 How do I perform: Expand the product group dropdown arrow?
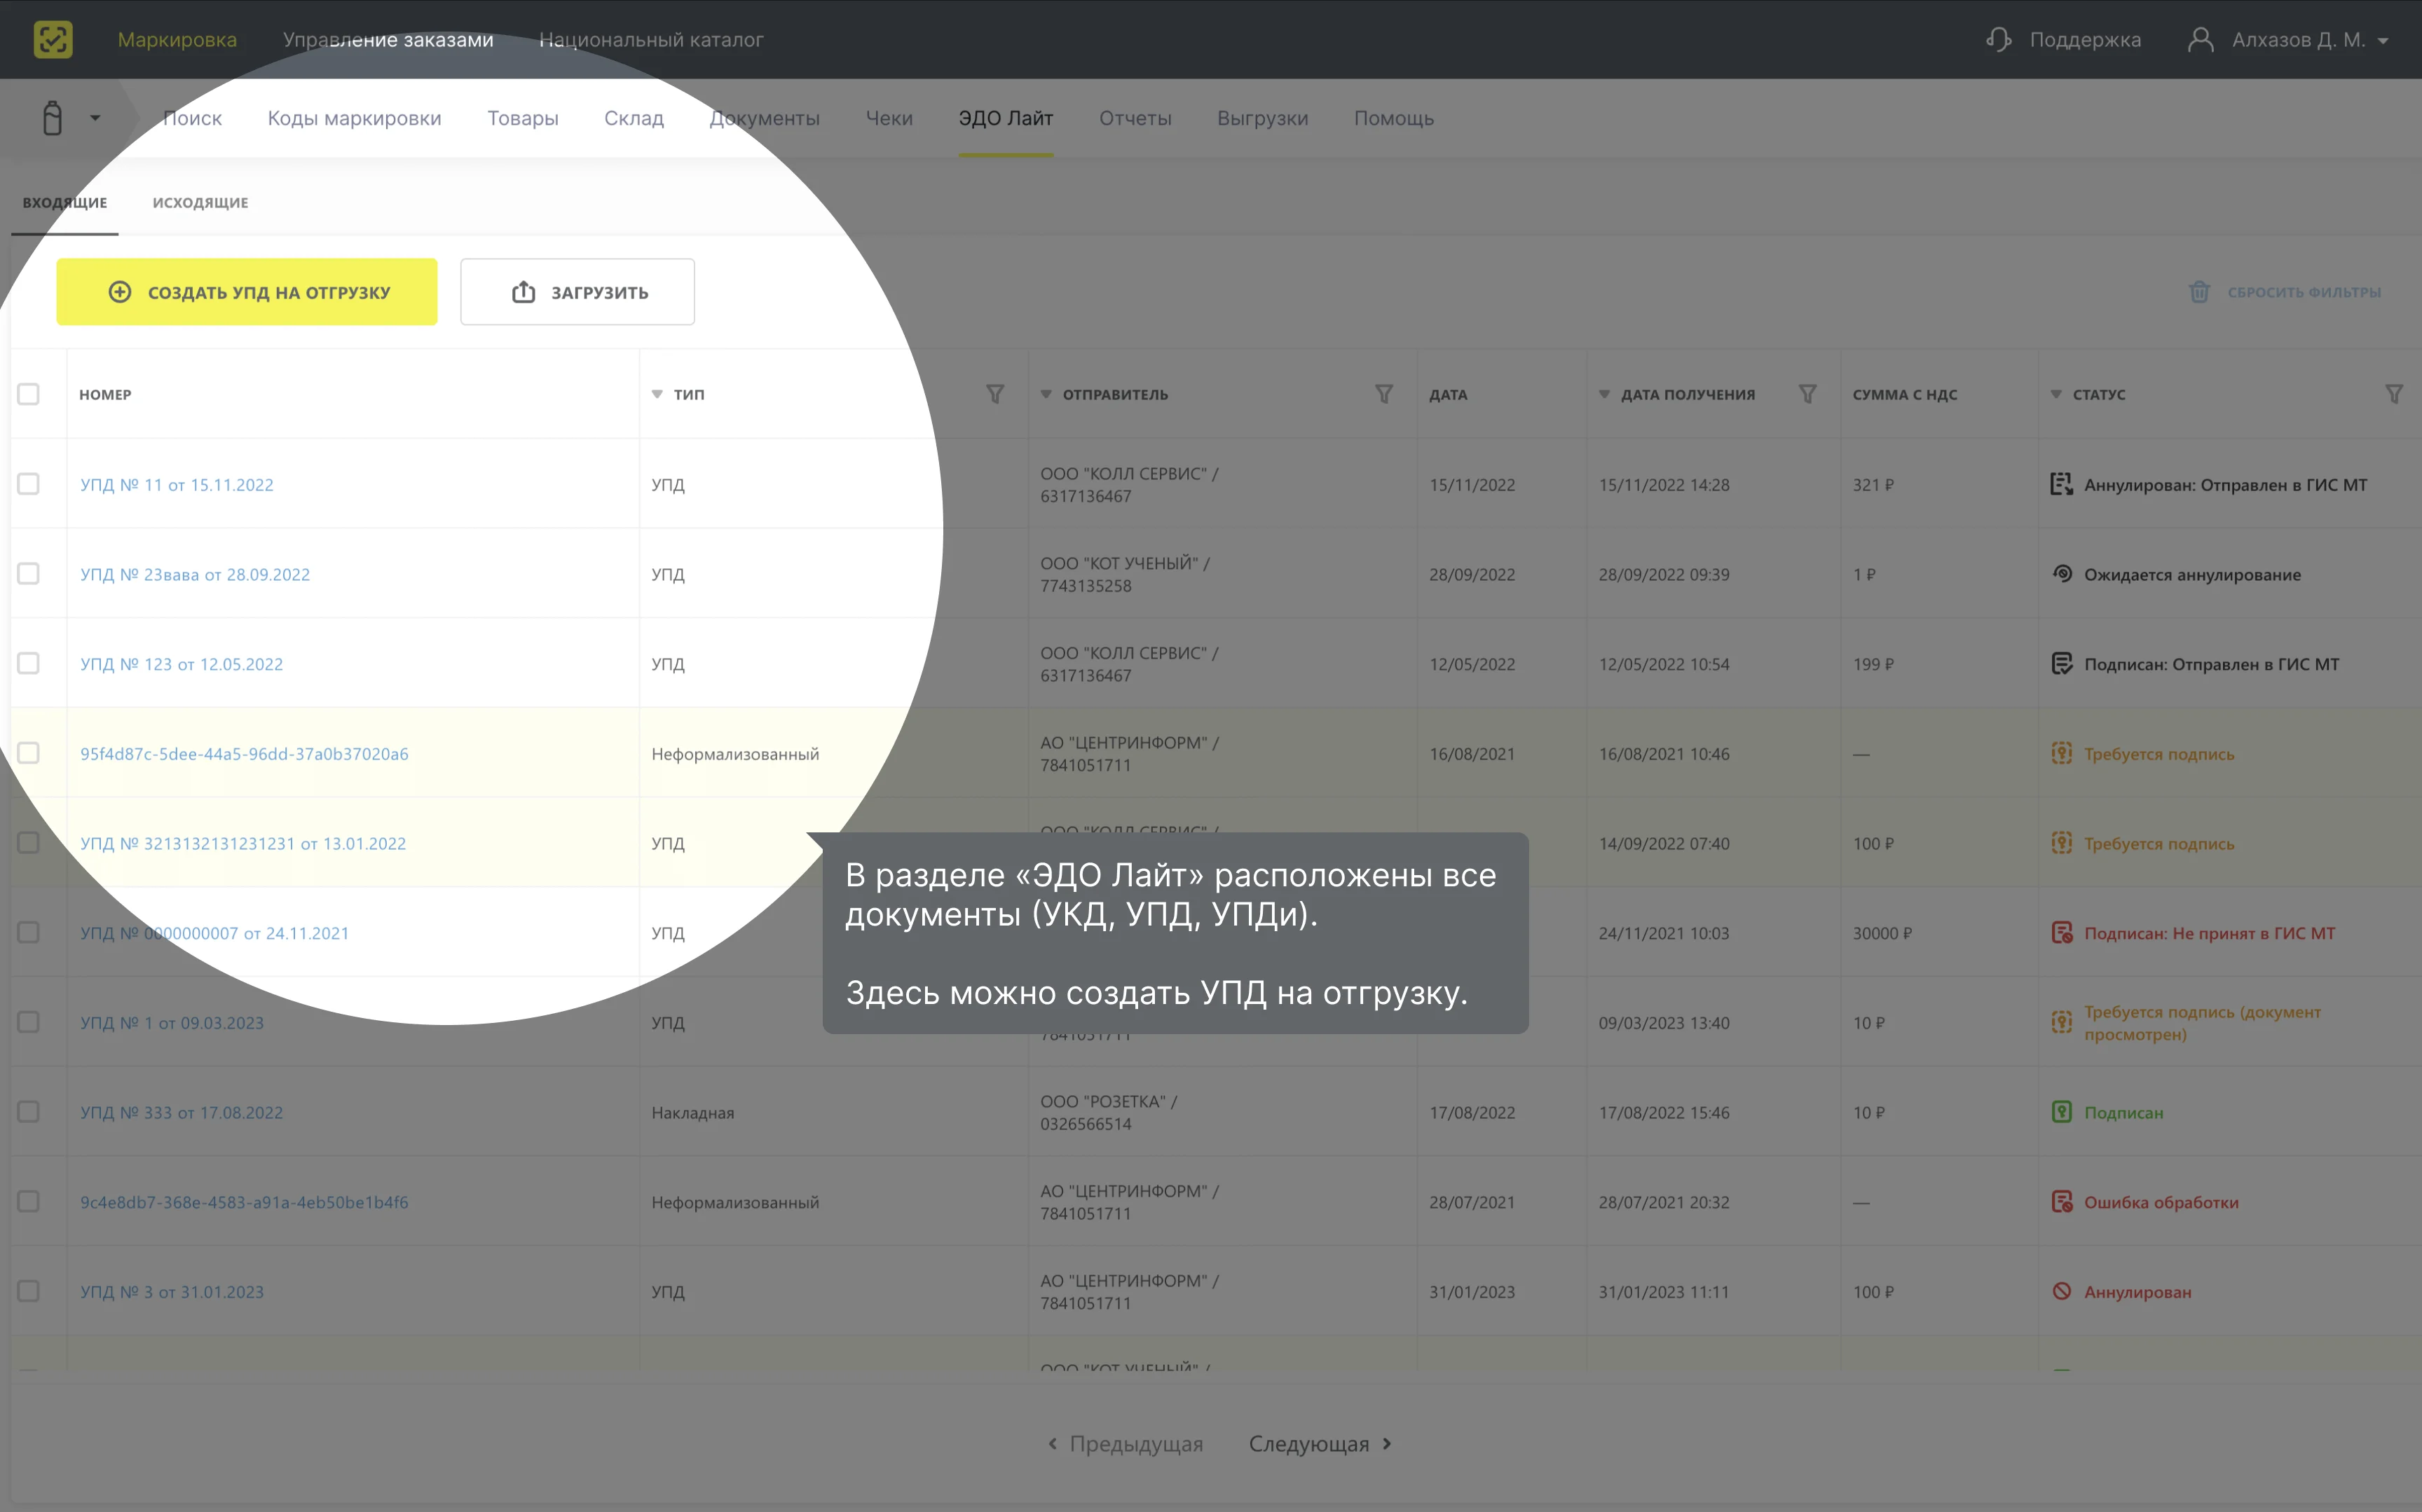95,118
